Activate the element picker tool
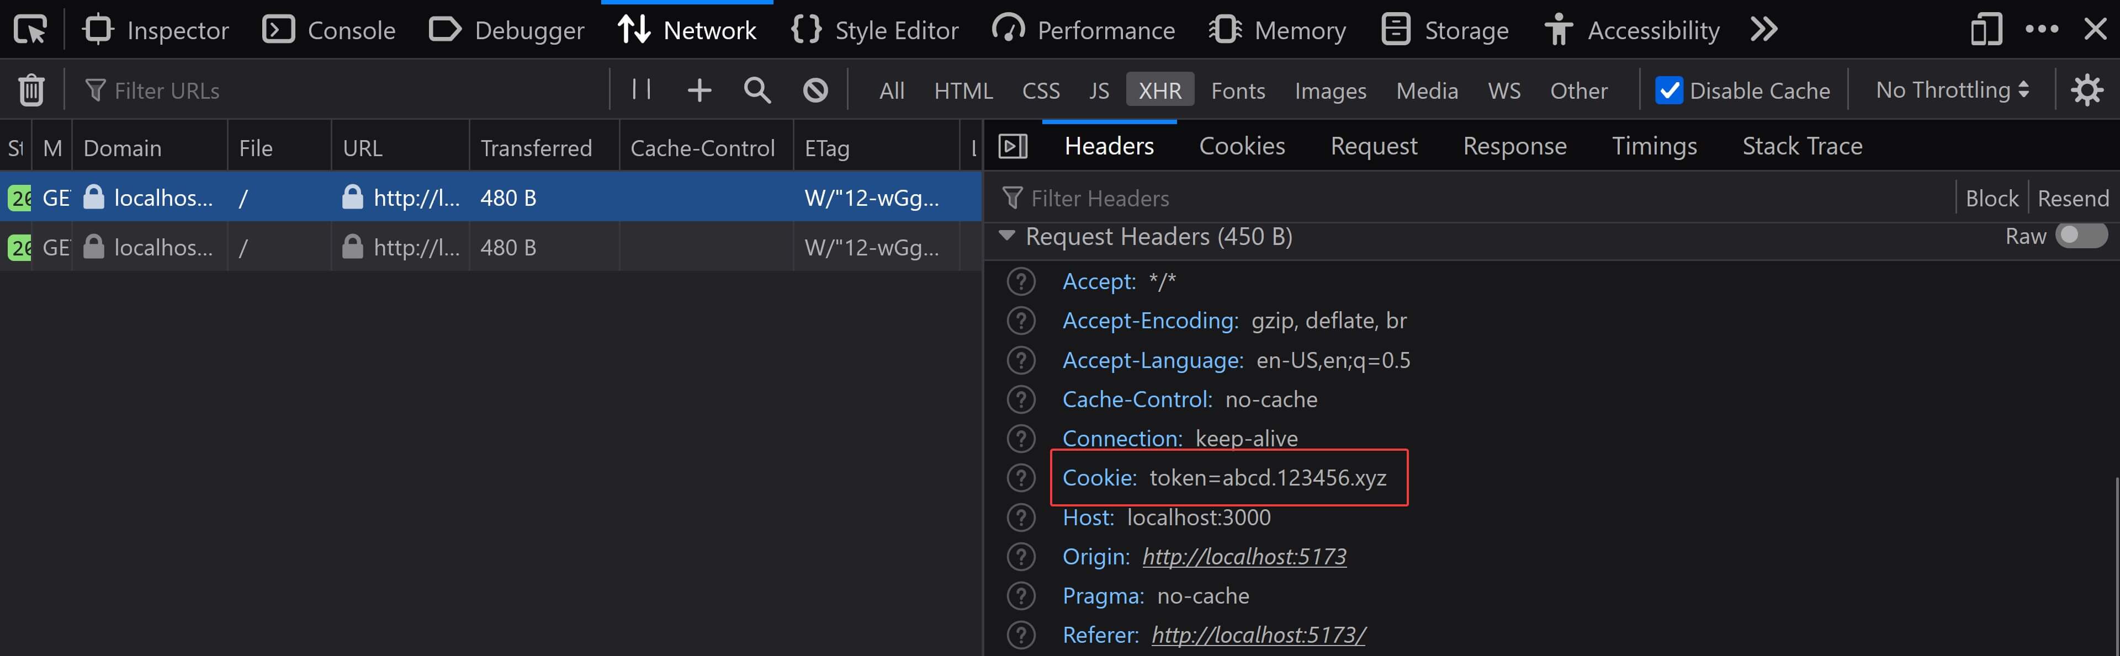2120x656 pixels. coord(31,30)
